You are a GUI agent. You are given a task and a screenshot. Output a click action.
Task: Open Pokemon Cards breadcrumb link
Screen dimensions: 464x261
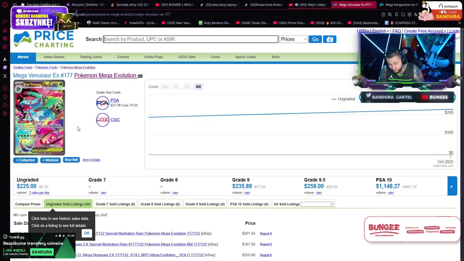pos(46,67)
